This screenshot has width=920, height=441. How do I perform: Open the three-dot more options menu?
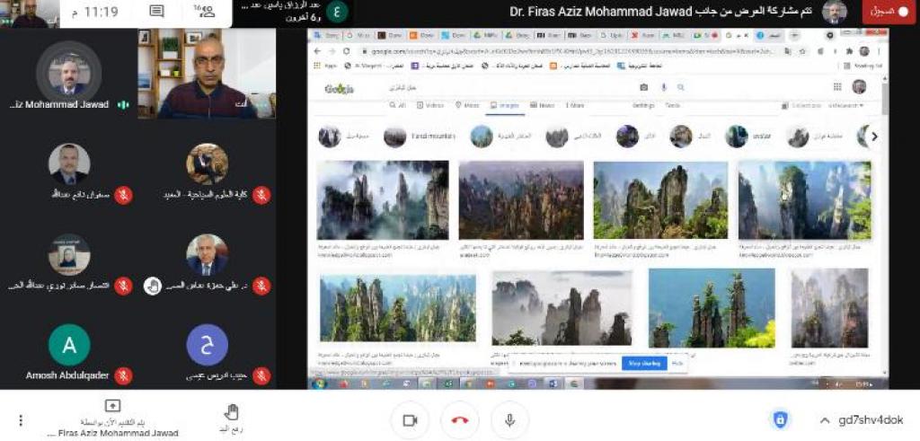tap(21, 420)
